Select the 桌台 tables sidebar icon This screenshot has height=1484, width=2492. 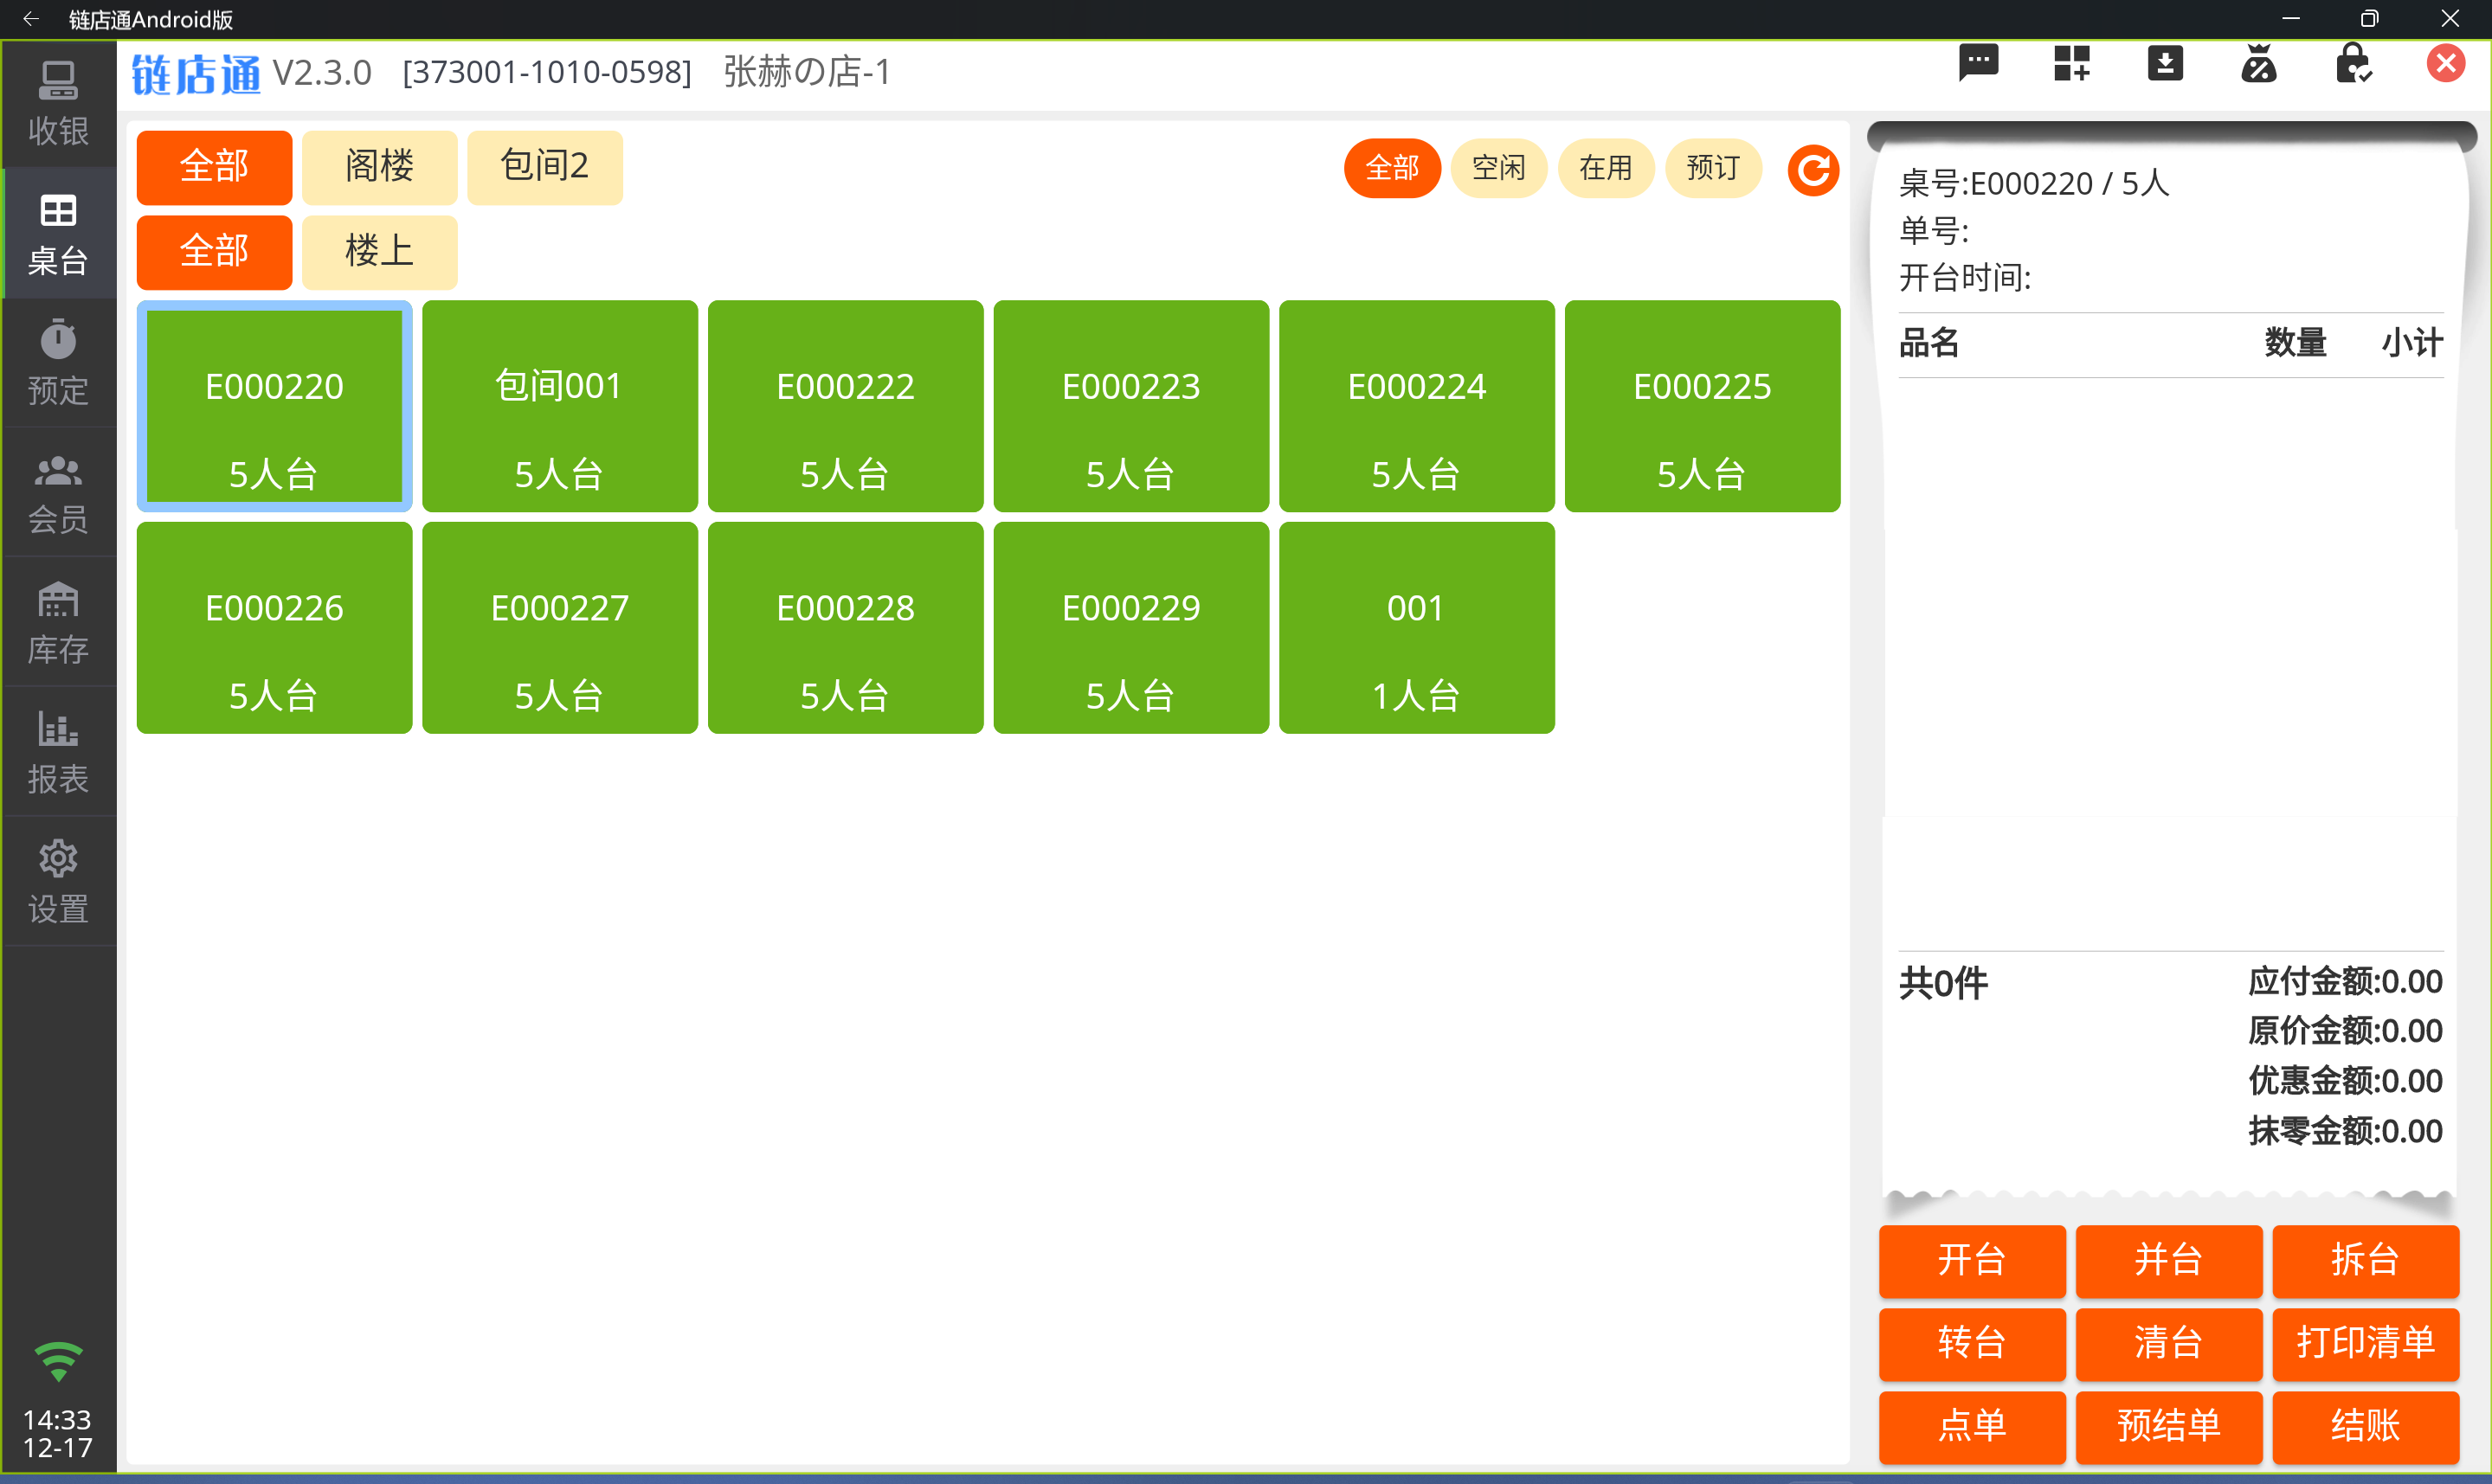(x=58, y=234)
